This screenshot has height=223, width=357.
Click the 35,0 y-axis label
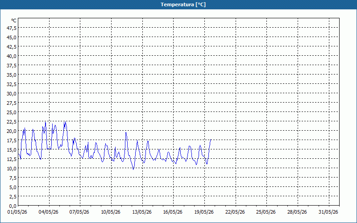pos(12,75)
